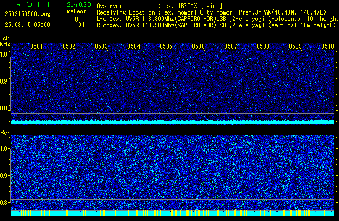
Task: Click the Receiving Location line
Action: (x=211, y=12)
